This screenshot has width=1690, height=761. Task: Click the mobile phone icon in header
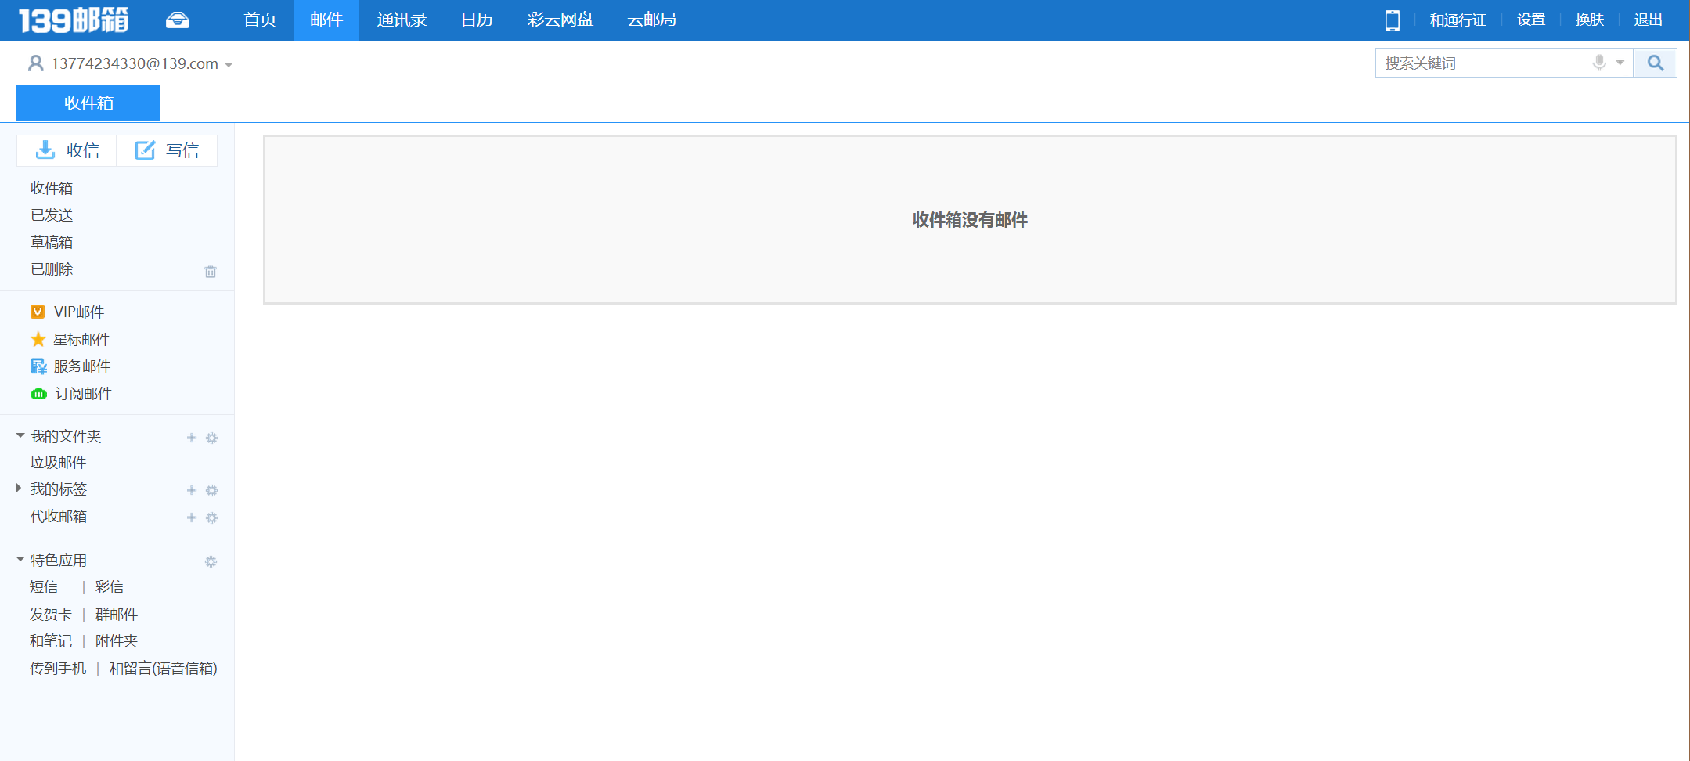click(x=1392, y=20)
